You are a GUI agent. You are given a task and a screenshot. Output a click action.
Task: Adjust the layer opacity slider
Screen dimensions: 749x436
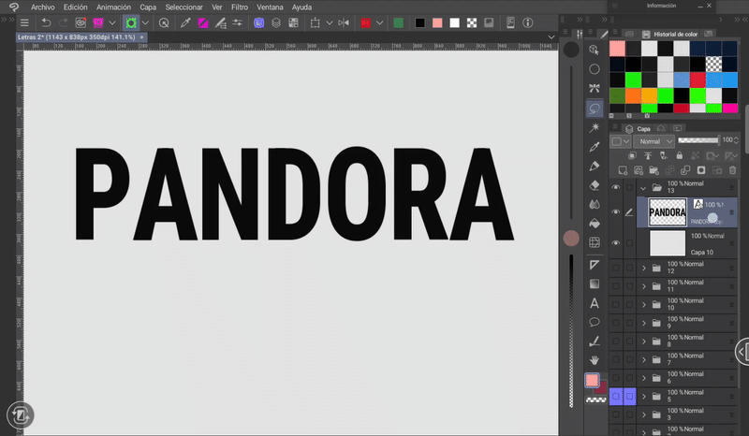(698, 140)
